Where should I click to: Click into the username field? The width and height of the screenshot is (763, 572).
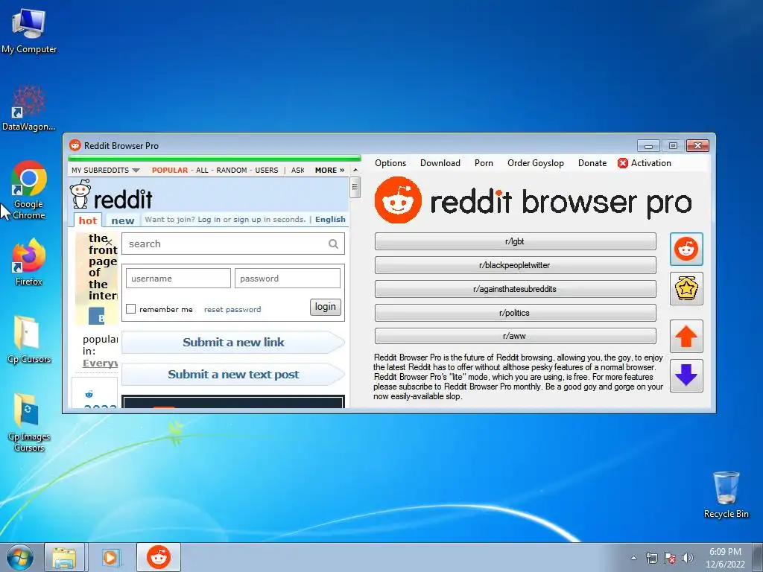178,279
